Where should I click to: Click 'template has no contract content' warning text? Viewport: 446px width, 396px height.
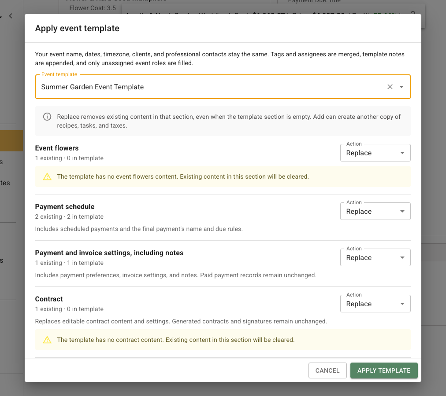[x=176, y=340]
